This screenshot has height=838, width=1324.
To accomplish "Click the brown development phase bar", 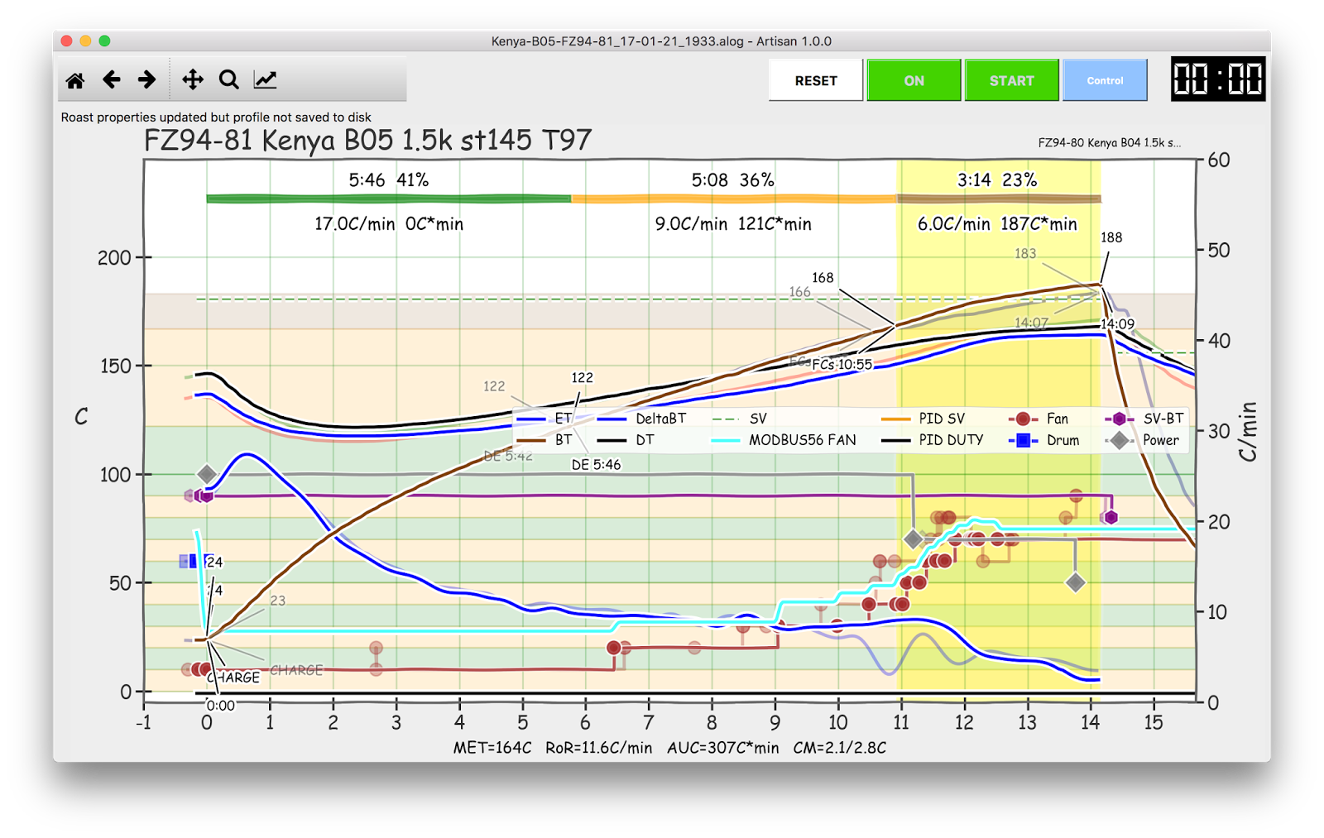I will (999, 199).
